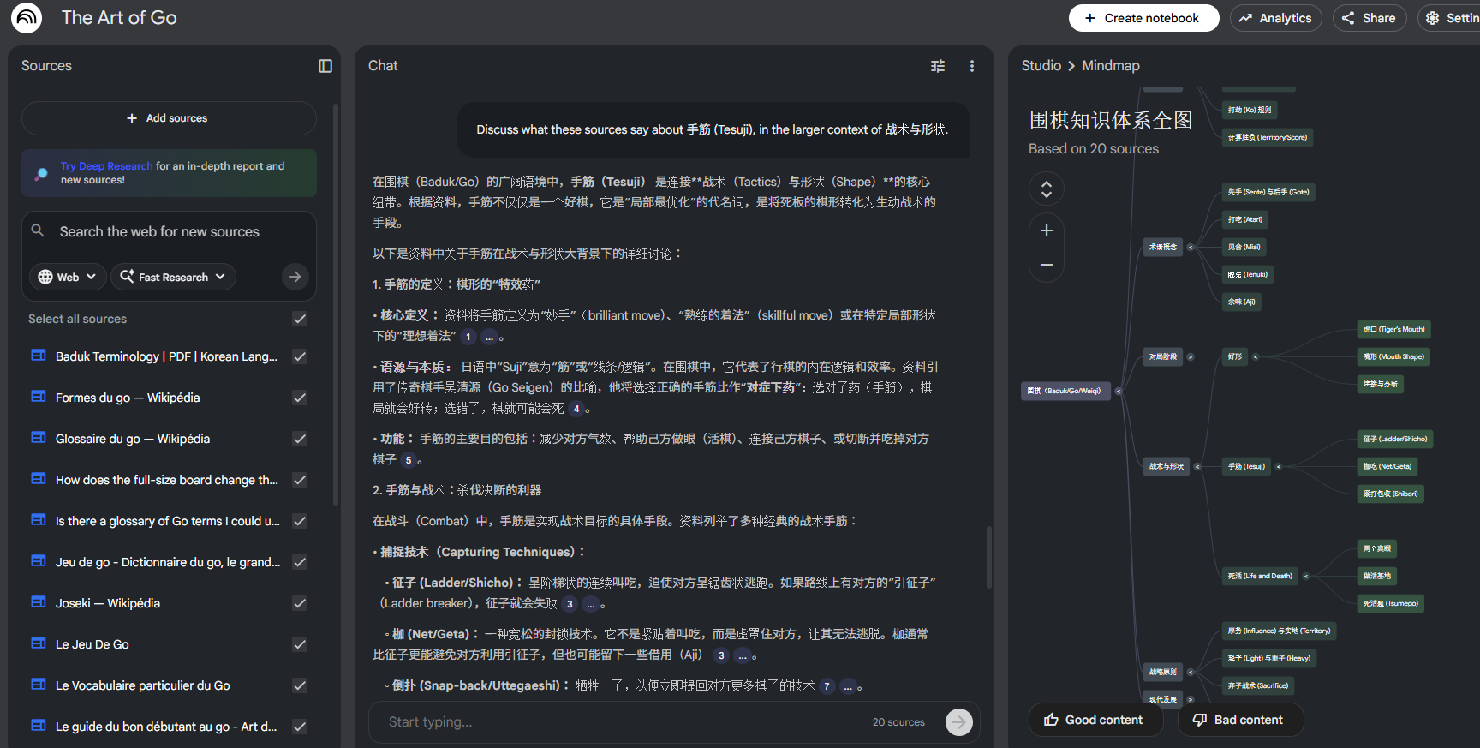Select the 虎口 (Tiger's Mouth) mindmap node
1480x748 pixels.
pyautogui.click(x=1394, y=329)
